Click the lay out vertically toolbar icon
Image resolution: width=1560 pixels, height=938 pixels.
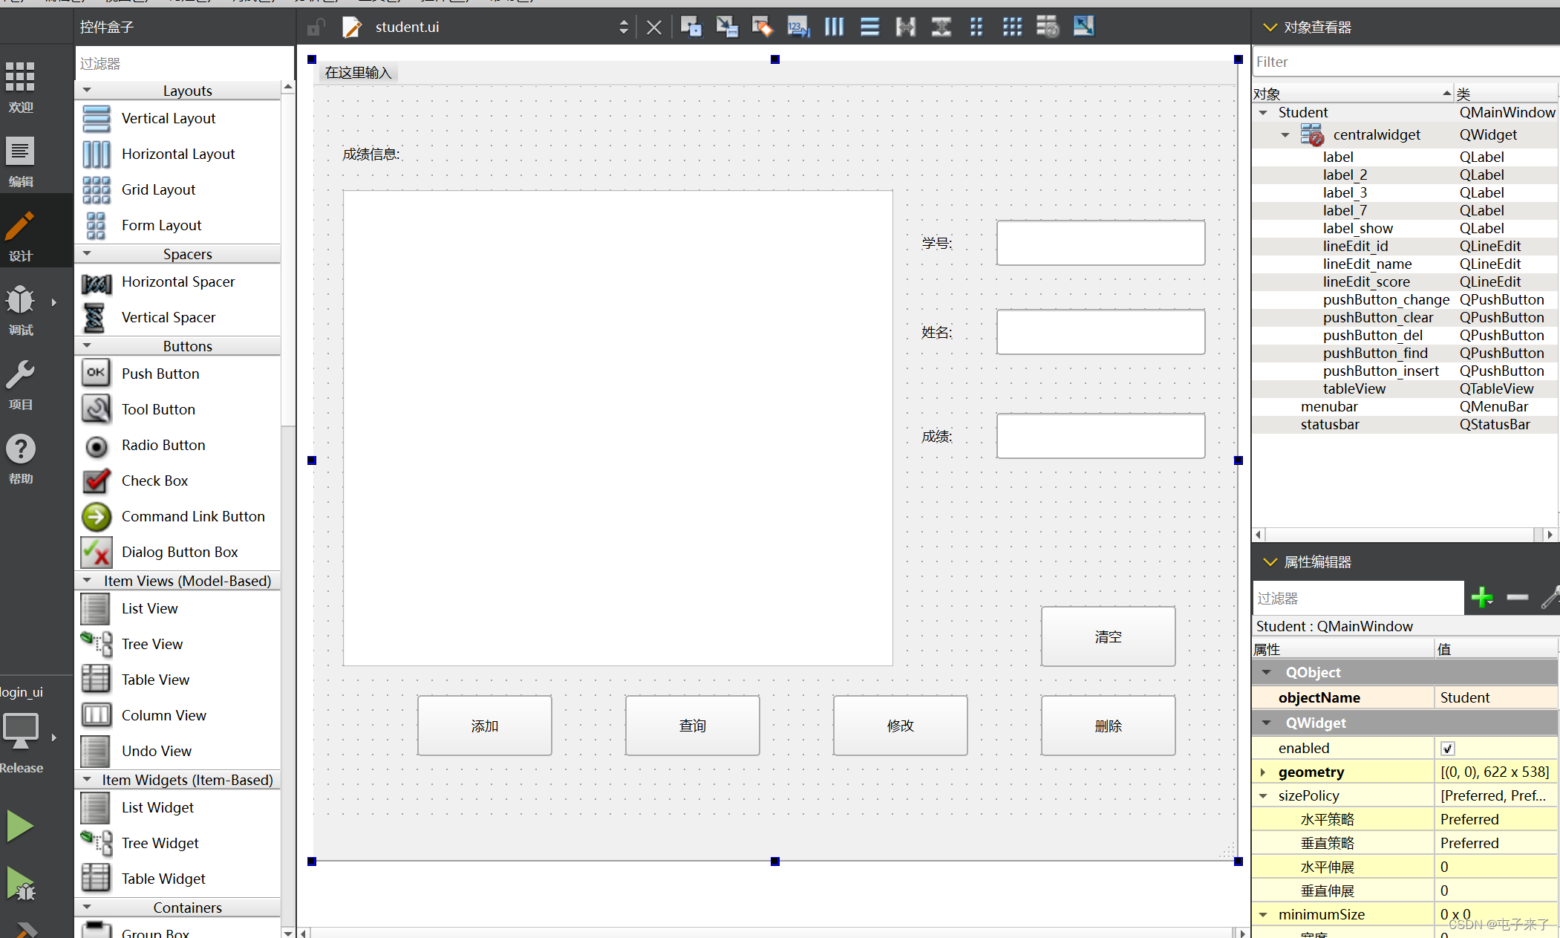click(869, 27)
